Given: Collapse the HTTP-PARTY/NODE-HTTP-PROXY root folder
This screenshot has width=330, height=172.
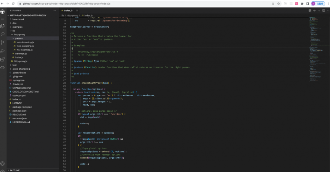Looking at the screenshot, I should 33,15.
